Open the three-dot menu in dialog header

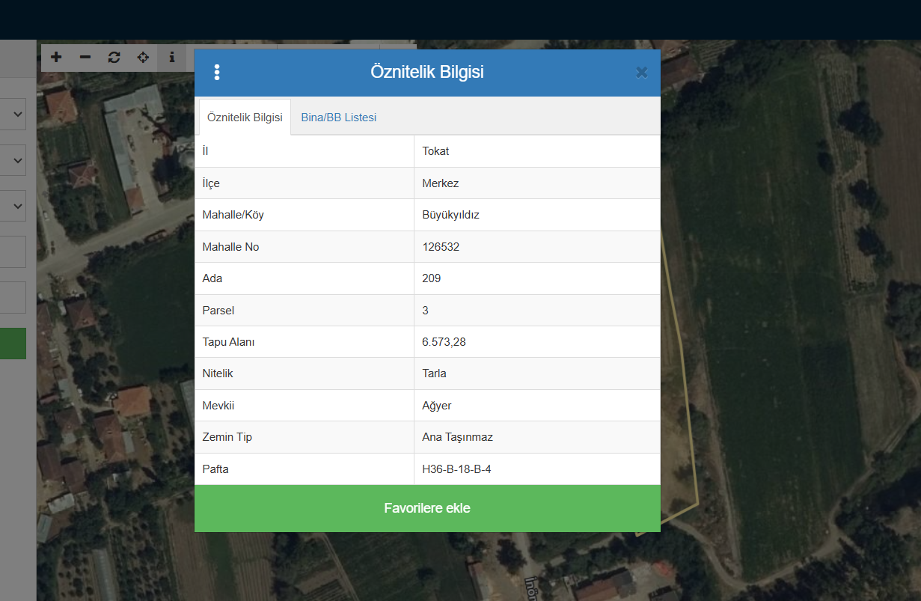[x=217, y=73]
